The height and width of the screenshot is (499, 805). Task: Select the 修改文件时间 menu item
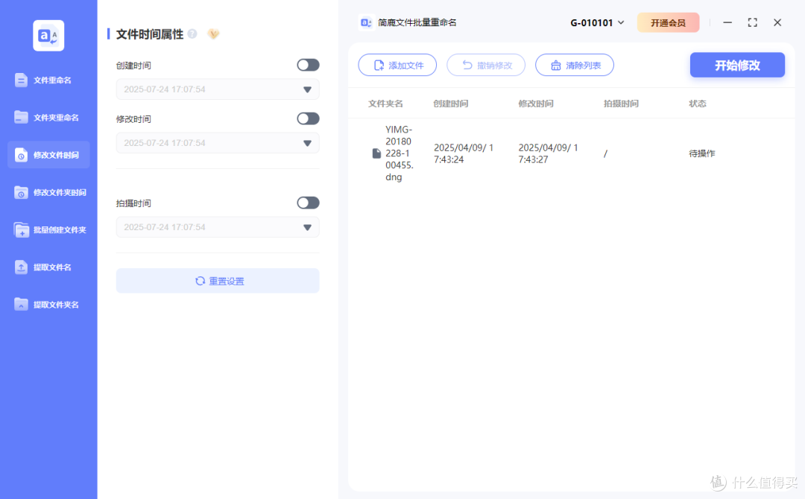point(48,155)
